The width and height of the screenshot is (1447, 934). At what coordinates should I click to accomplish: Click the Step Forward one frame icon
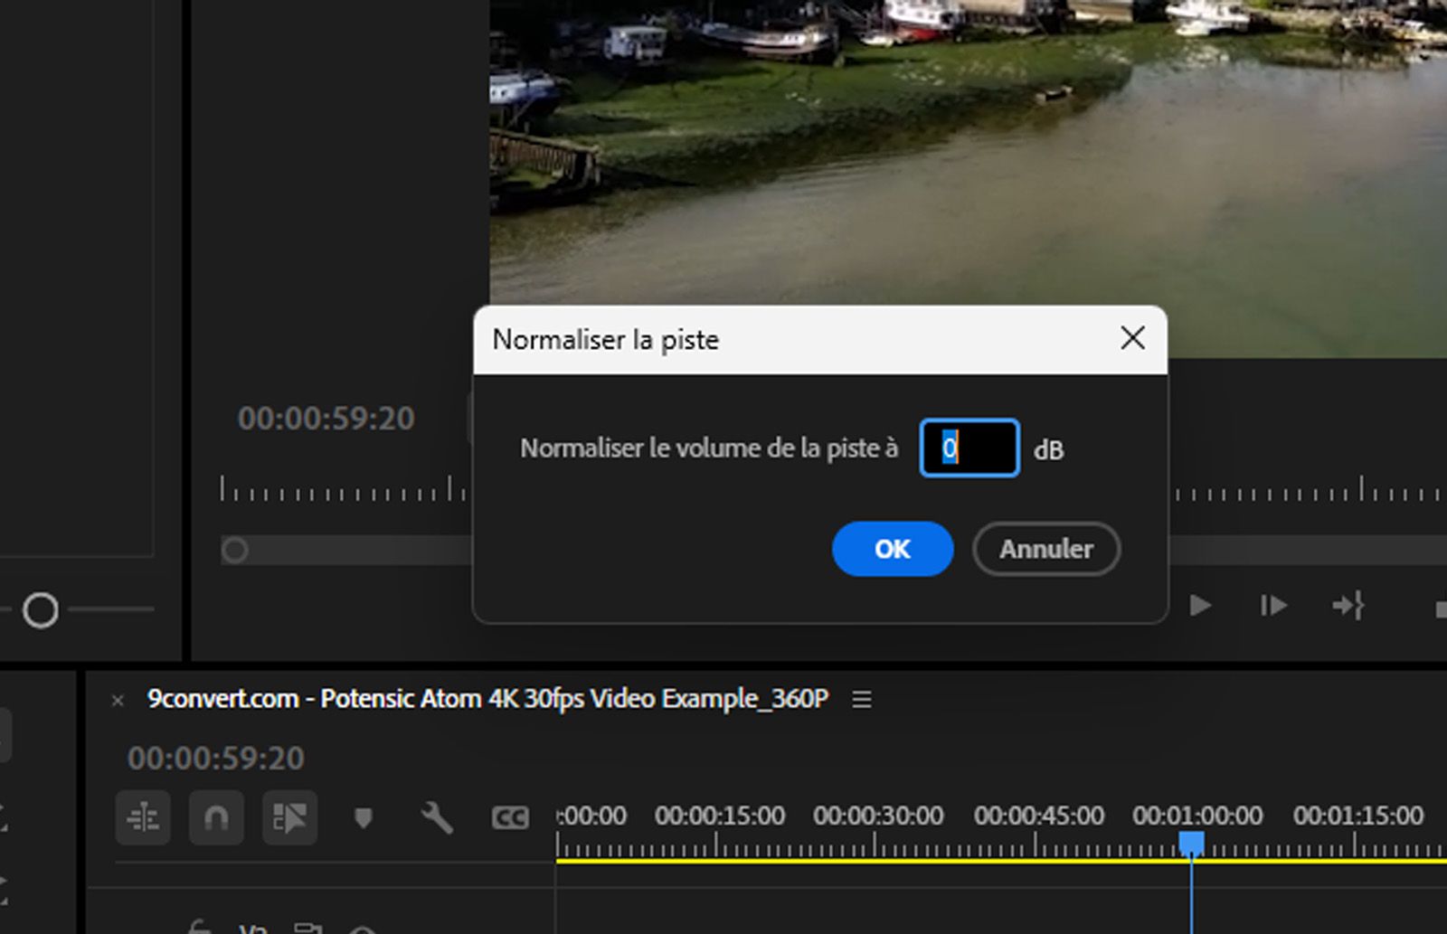coord(1273,606)
